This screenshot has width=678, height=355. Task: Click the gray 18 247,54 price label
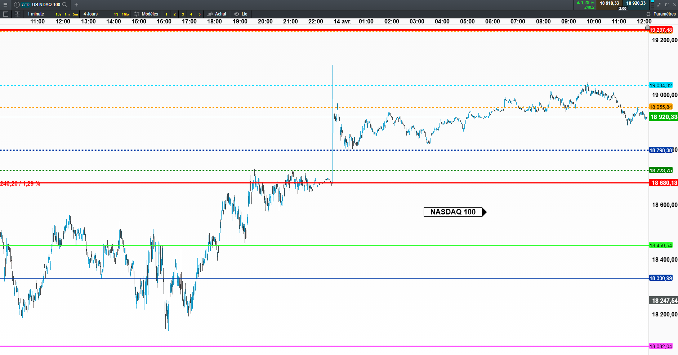[x=663, y=301]
